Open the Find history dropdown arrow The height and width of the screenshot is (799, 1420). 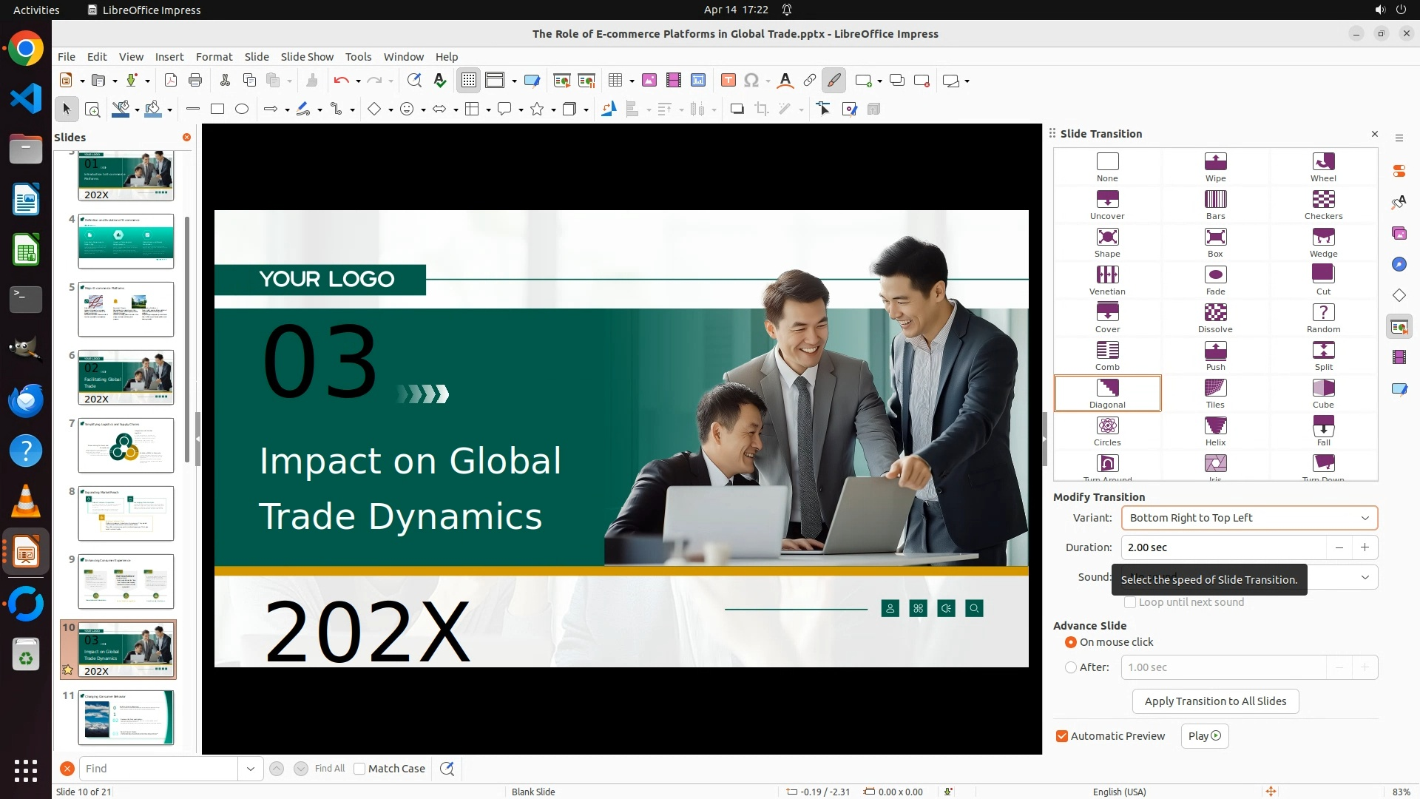pos(250,769)
